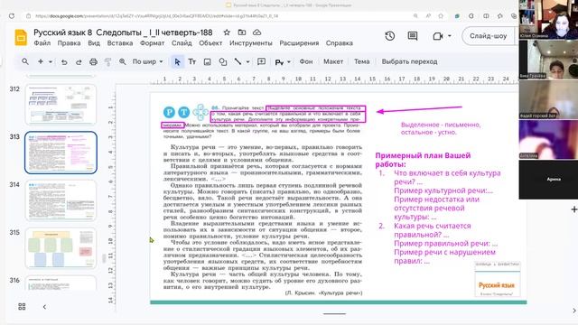This screenshot has width=578, height=325.
Task: Click the zoom magnifier tool
Action: click(123, 62)
